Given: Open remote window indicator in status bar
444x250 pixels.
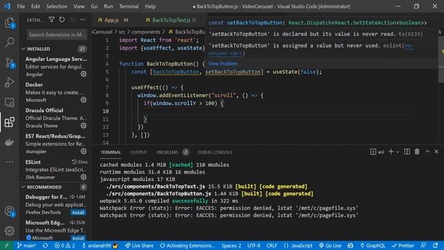Looking at the screenshot, I should [x=6, y=245].
